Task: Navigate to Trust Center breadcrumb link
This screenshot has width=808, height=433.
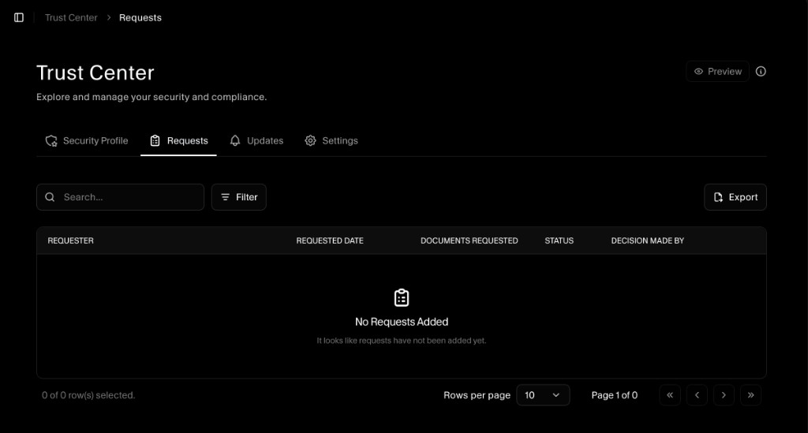Action: pyautogui.click(x=71, y=17)
